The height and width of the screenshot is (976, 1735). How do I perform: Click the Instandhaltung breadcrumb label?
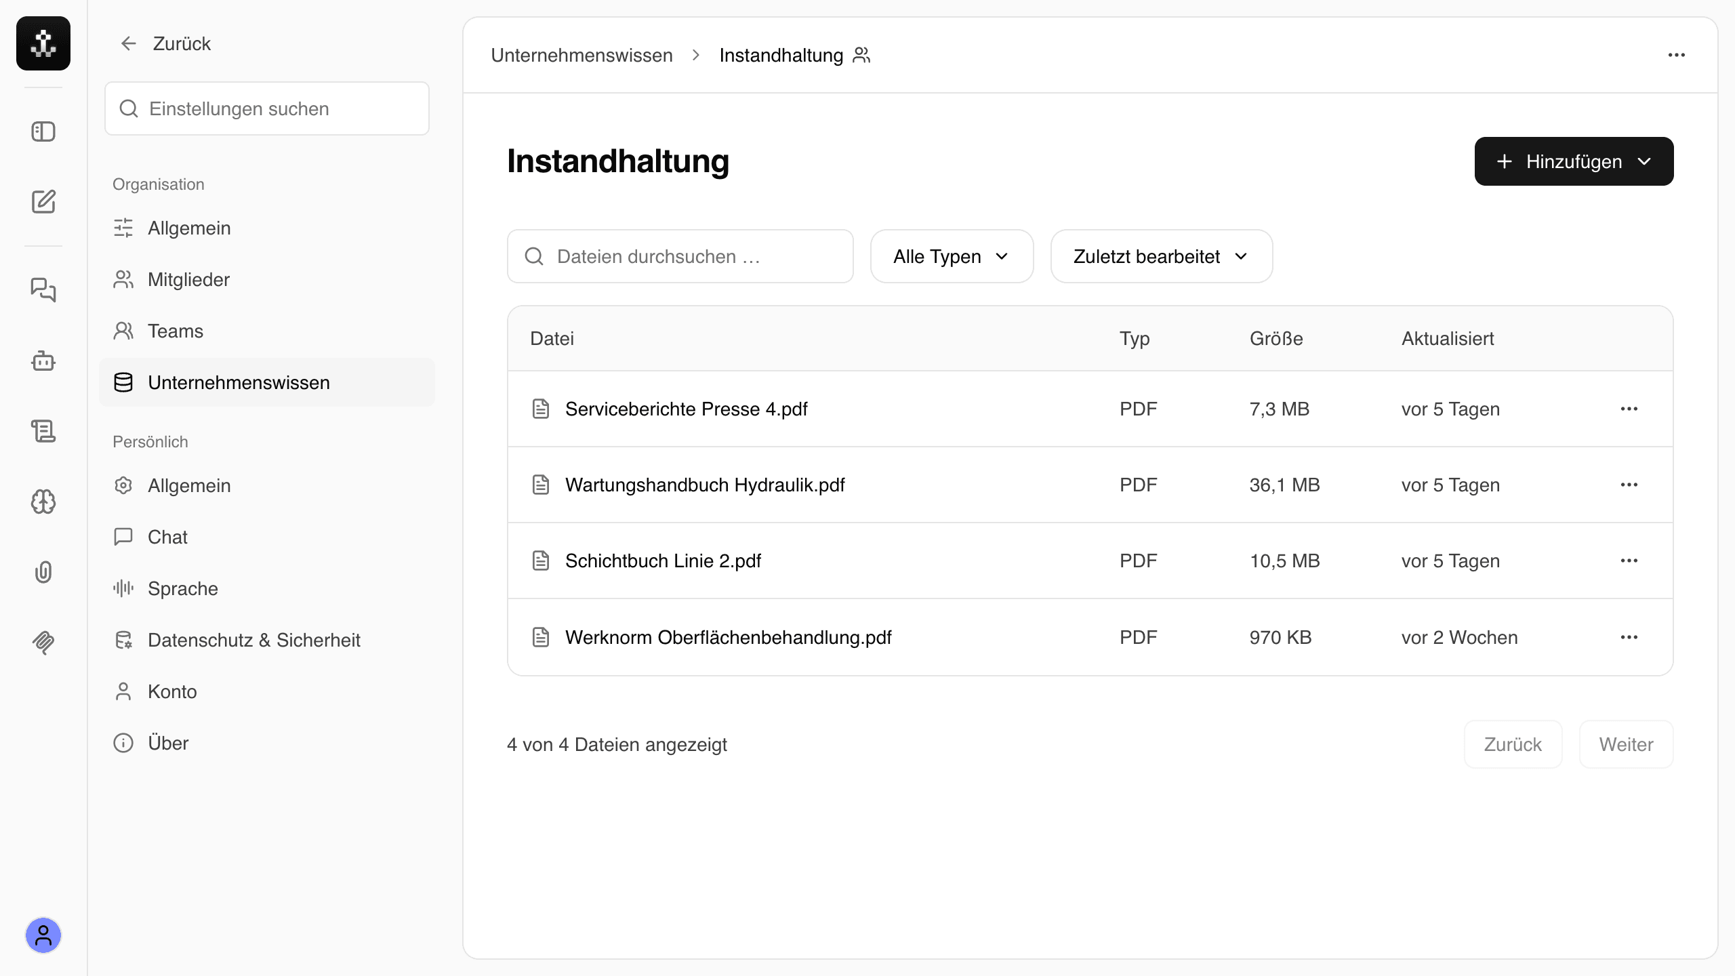pyautogui.click(x=781, y=55)
